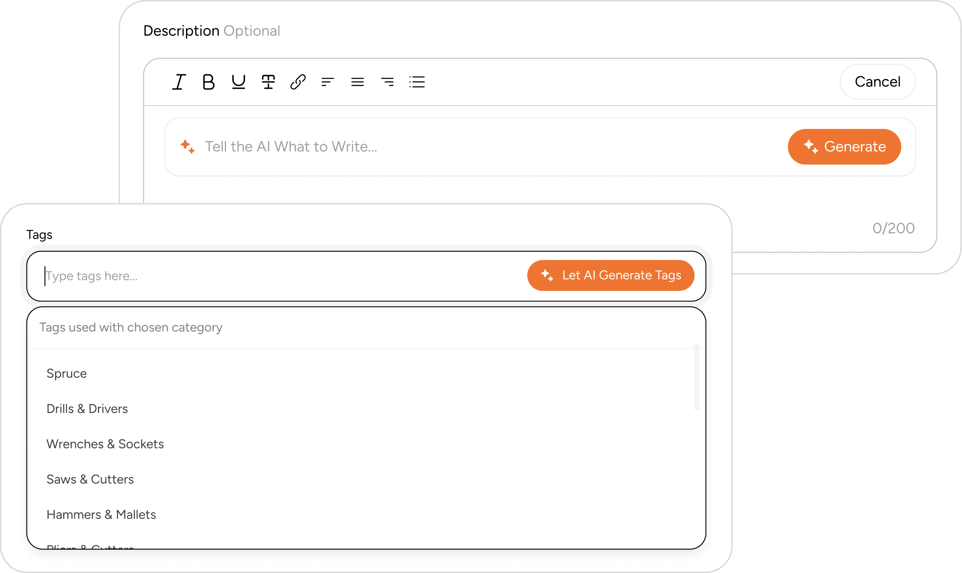
Task: Toggle italic formatting in the description toolbar
Action: (179, 82)
